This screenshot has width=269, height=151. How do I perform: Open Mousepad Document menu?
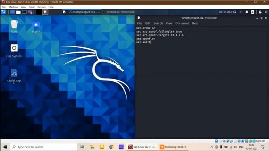click(x=182, y=23)
